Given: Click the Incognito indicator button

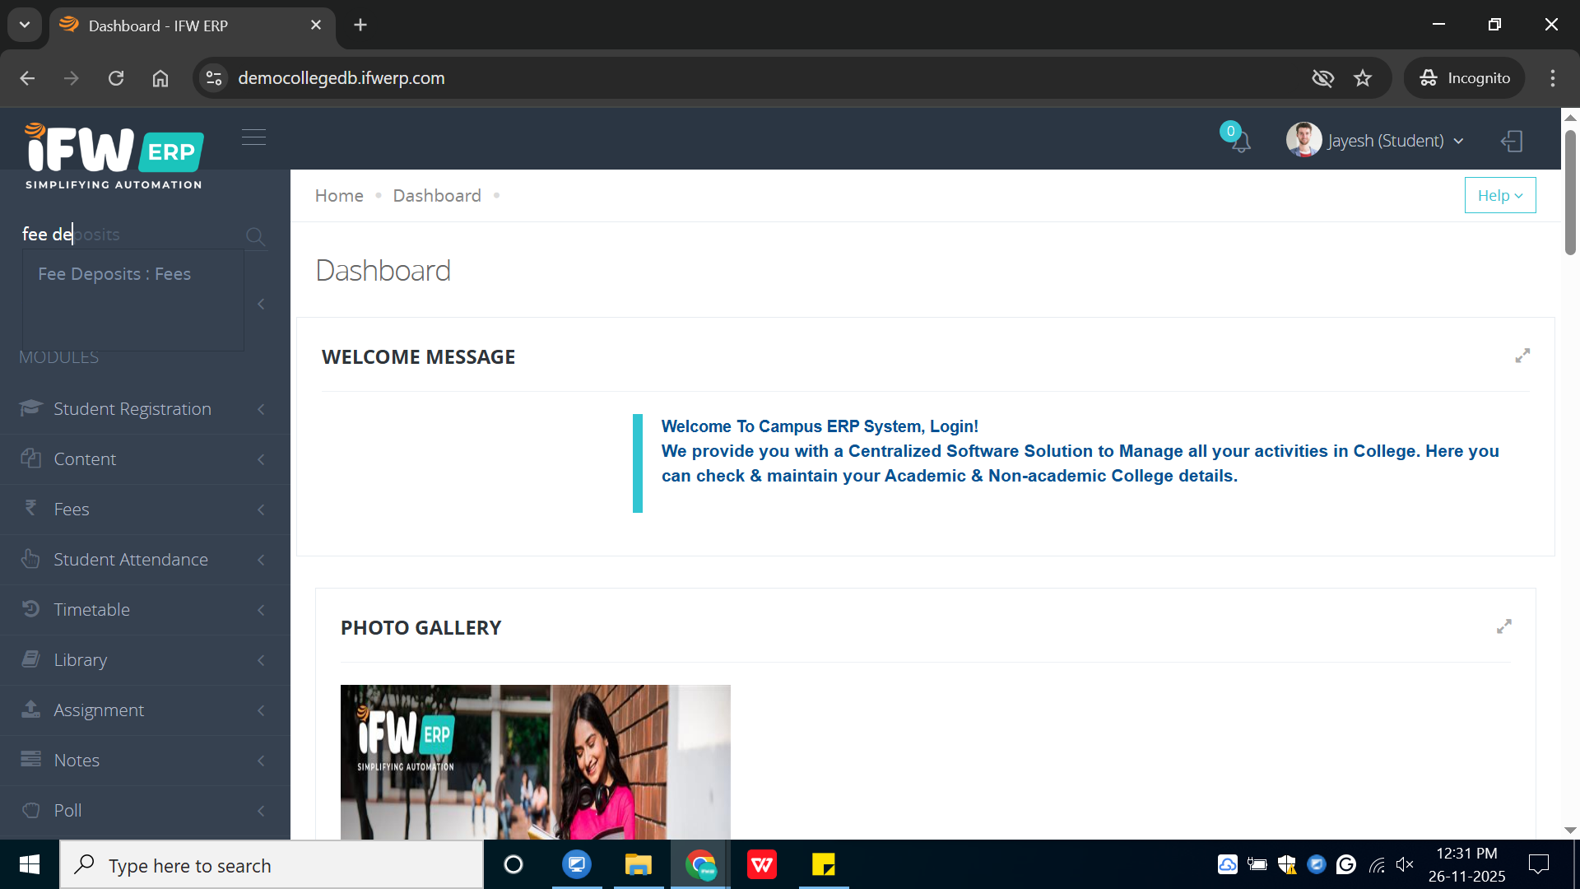Looking at the screenshot, I should point(1464,78).
